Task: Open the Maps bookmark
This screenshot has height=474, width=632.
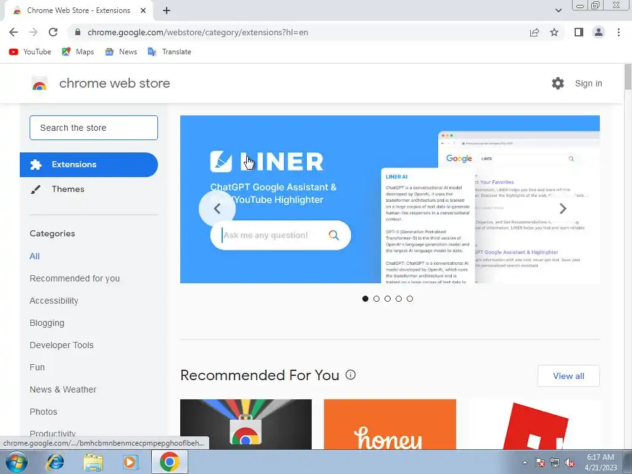Action: 78,52
